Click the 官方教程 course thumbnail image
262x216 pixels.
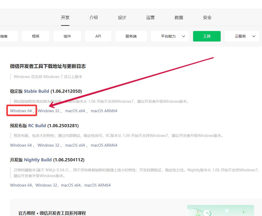[x=220, y=210]
